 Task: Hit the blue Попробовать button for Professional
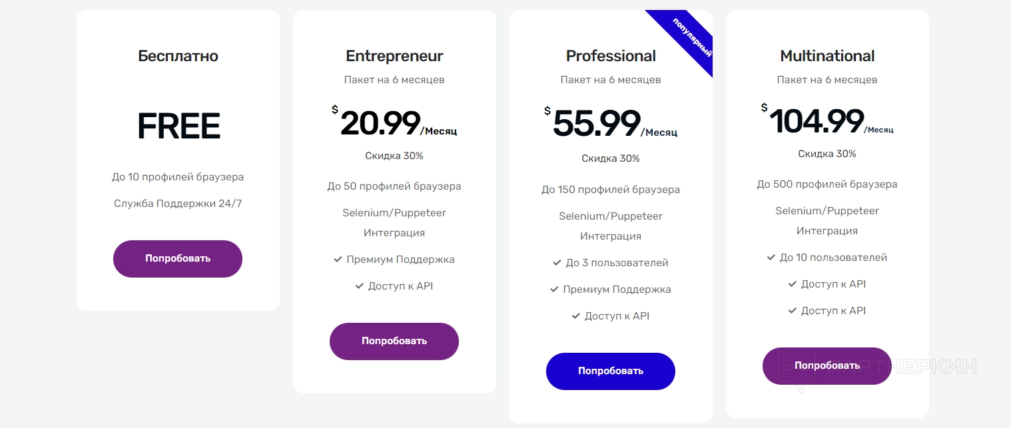[x=610, y=371]
